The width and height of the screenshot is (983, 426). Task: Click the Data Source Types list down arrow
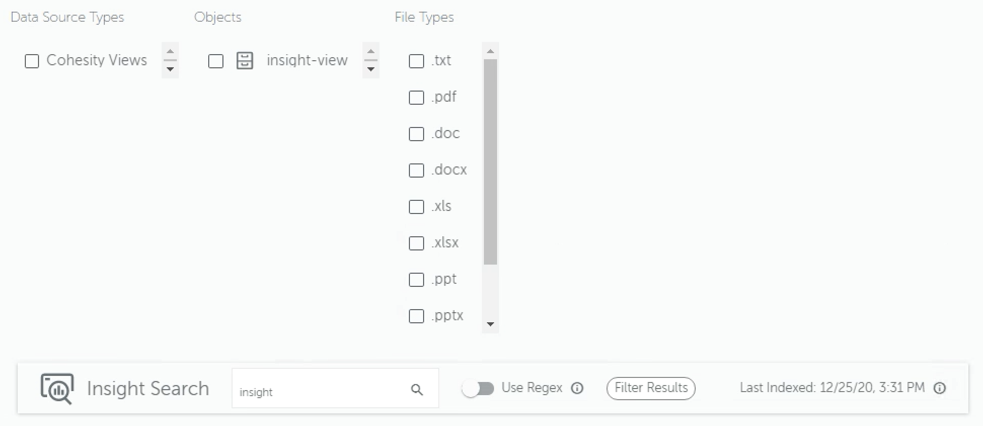(x=170, y=69)
